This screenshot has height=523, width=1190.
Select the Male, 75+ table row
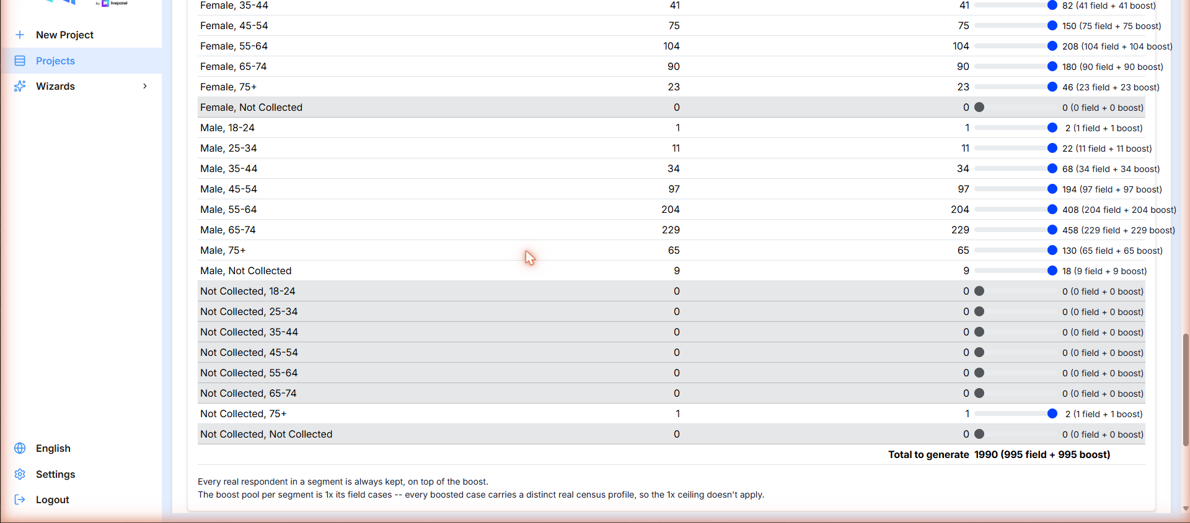click(x=671, y=250)
